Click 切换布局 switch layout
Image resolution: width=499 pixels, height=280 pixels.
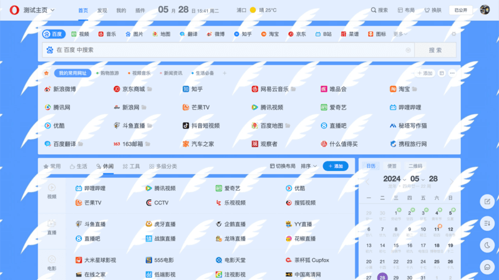(x=283, y=166)
